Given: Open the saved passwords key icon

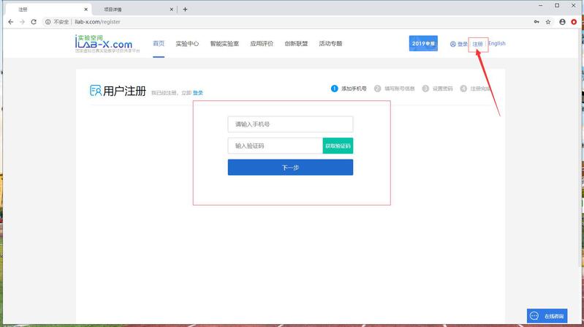Looking at the screenshot, I should pos(535,22).
